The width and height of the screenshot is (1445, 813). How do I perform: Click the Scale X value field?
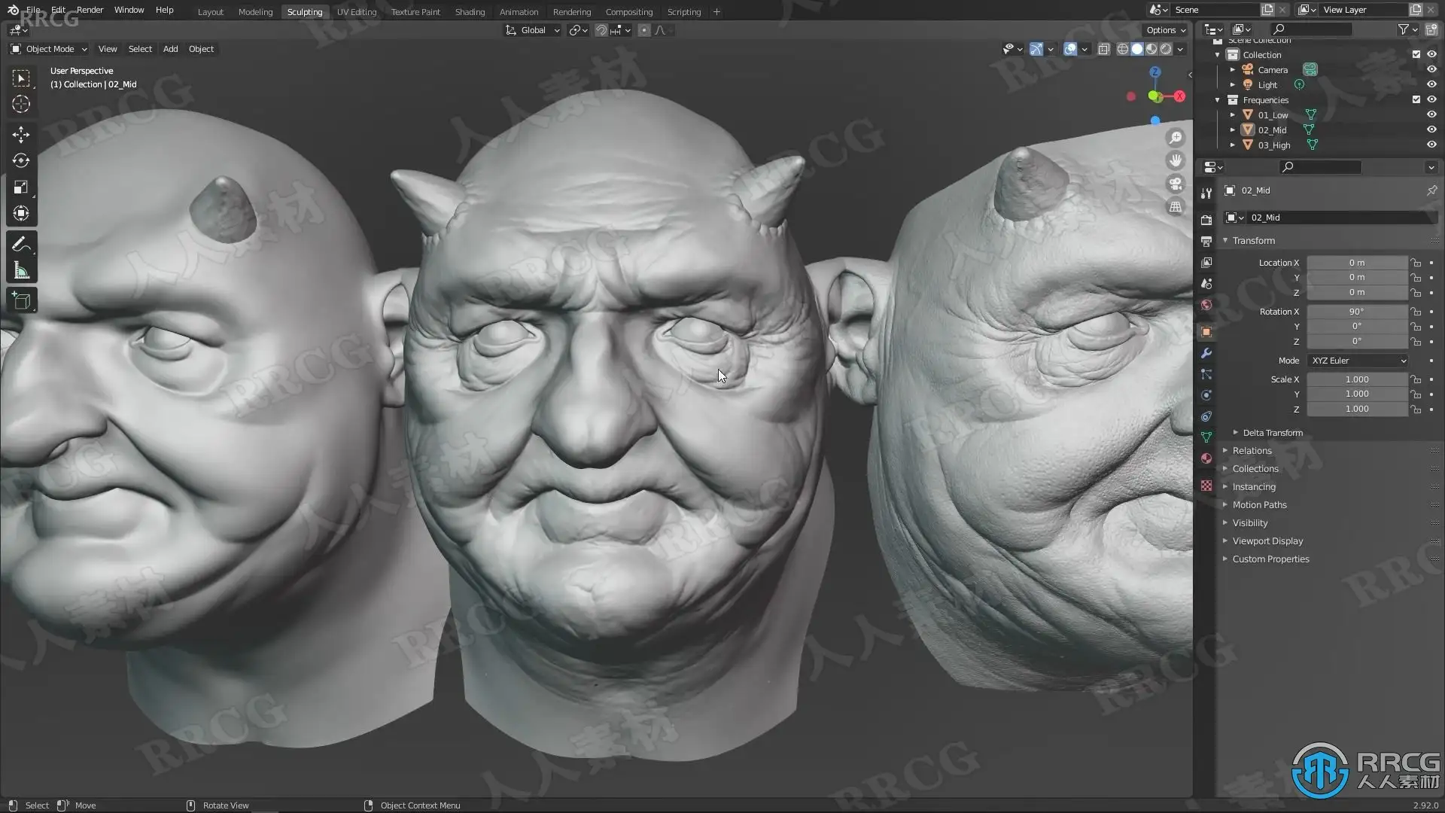tap(1356, 379)
